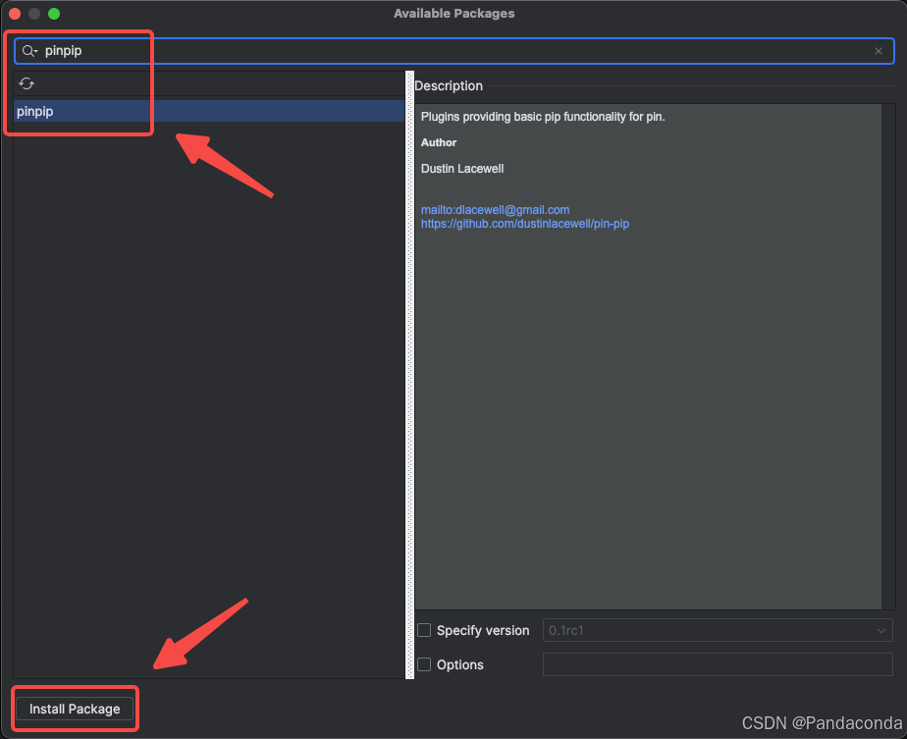
Task: Click the splitter handle between list and description
Action: [409, 375]
